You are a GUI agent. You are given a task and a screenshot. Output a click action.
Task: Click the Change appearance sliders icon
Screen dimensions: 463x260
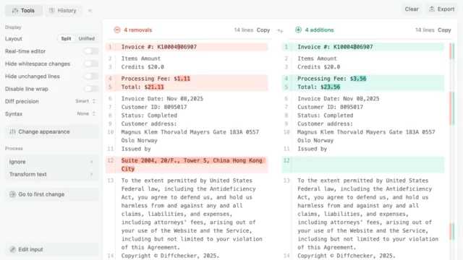pos(12,131)
